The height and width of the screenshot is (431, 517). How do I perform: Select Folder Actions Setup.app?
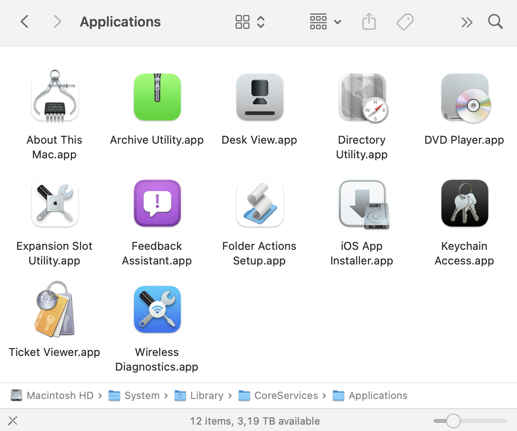(260, 203)
